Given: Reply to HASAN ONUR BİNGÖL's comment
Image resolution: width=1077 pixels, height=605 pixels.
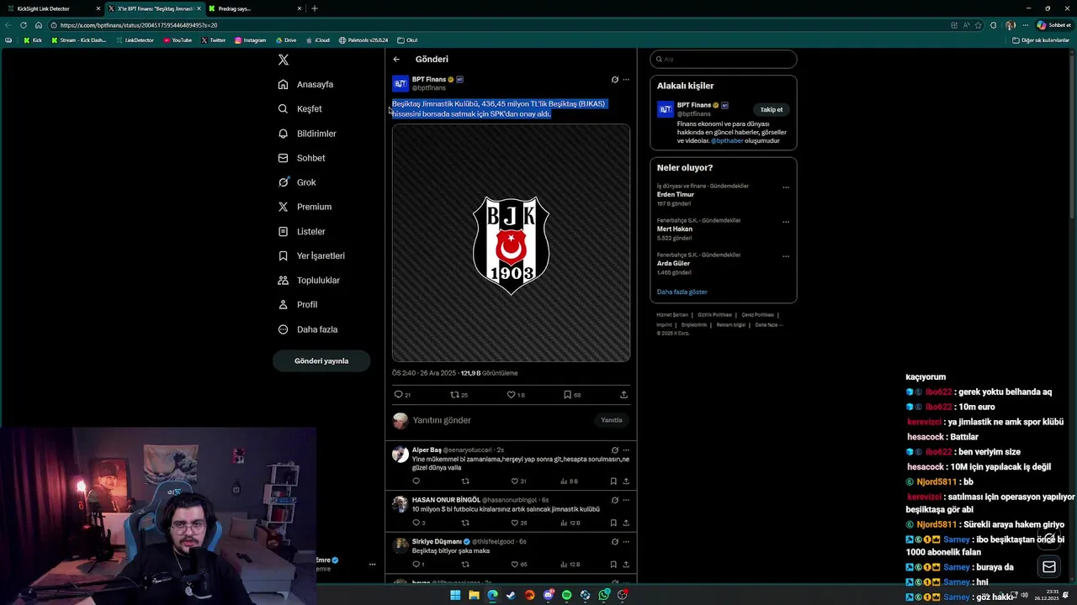Looking at the screenshot, I should click(418, 523).
